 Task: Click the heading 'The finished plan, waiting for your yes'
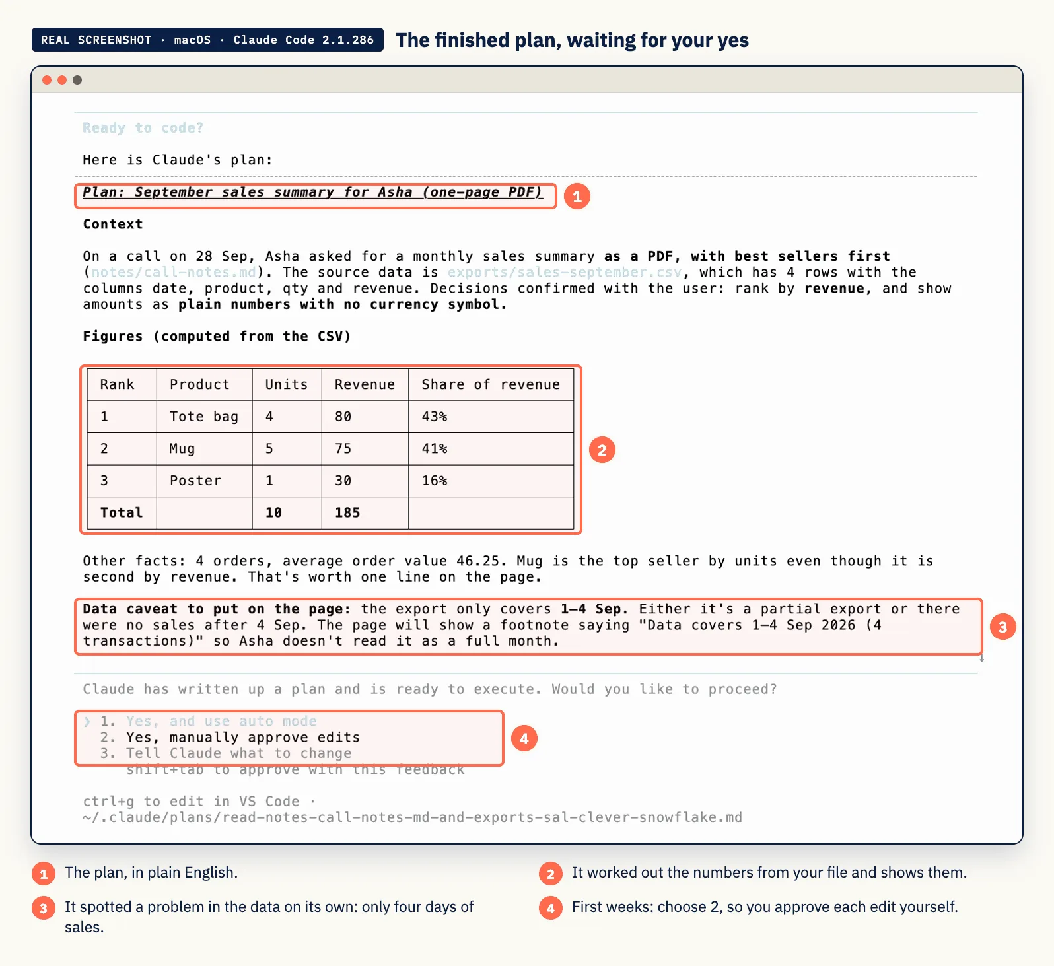click(x=572, y=40)
